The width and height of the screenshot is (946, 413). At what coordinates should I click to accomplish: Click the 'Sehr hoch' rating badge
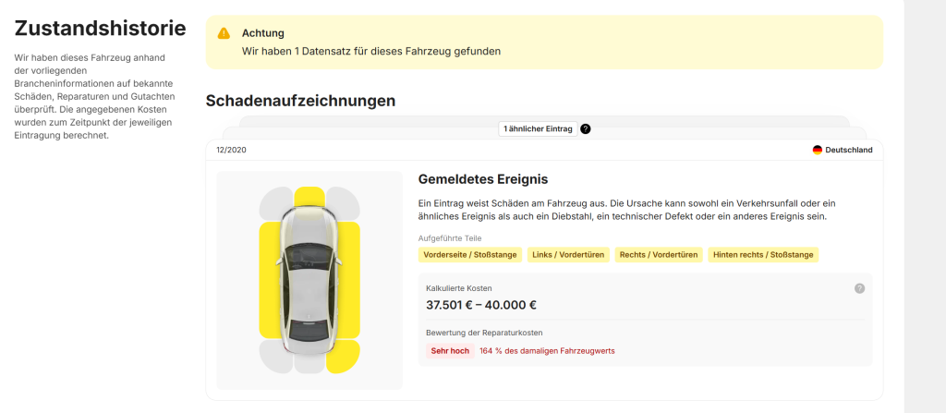click(x=450, y=351)
